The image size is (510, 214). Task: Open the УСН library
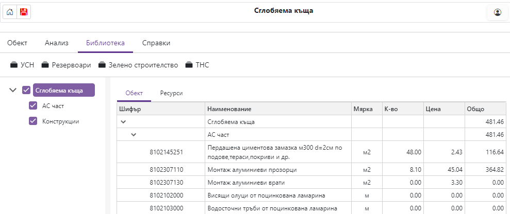click(x=22, y=65)
